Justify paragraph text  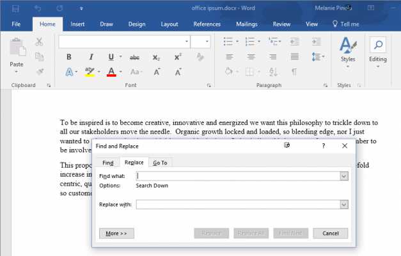point(295,56)
